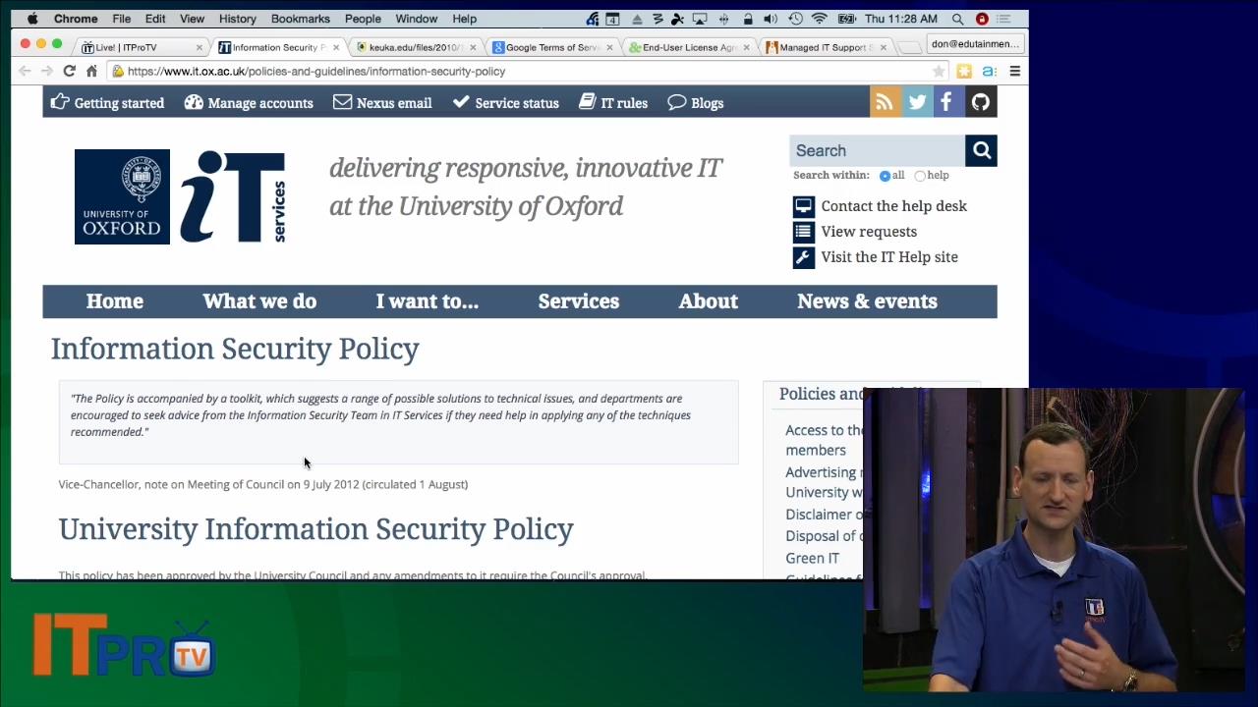This screenshot has width=1258, height=707.
Task: Click the site Search input field
Action: point(877,150)
